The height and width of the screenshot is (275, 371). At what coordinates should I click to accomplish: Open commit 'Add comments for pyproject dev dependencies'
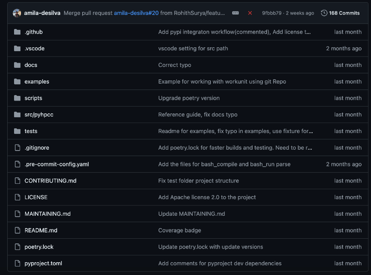coord(220,264)
